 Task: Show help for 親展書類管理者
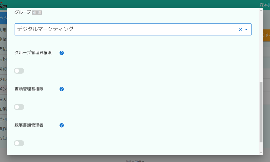coord(62,125)
